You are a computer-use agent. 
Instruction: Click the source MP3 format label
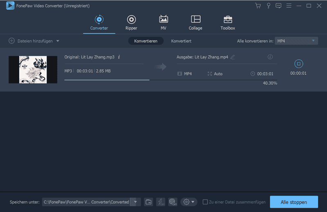coord(68,71)
